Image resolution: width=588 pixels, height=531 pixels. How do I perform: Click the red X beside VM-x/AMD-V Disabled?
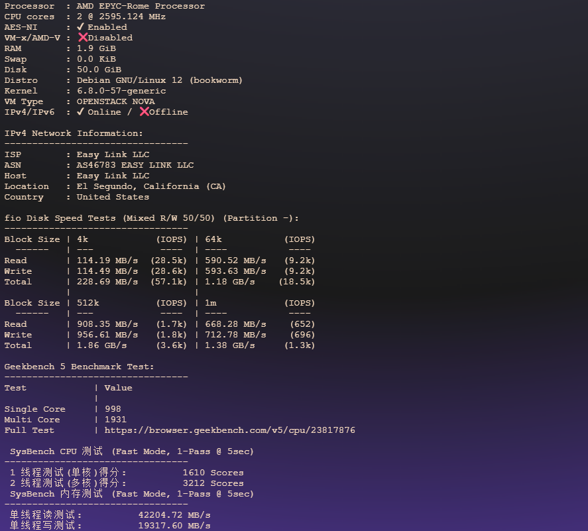point(83,38)
